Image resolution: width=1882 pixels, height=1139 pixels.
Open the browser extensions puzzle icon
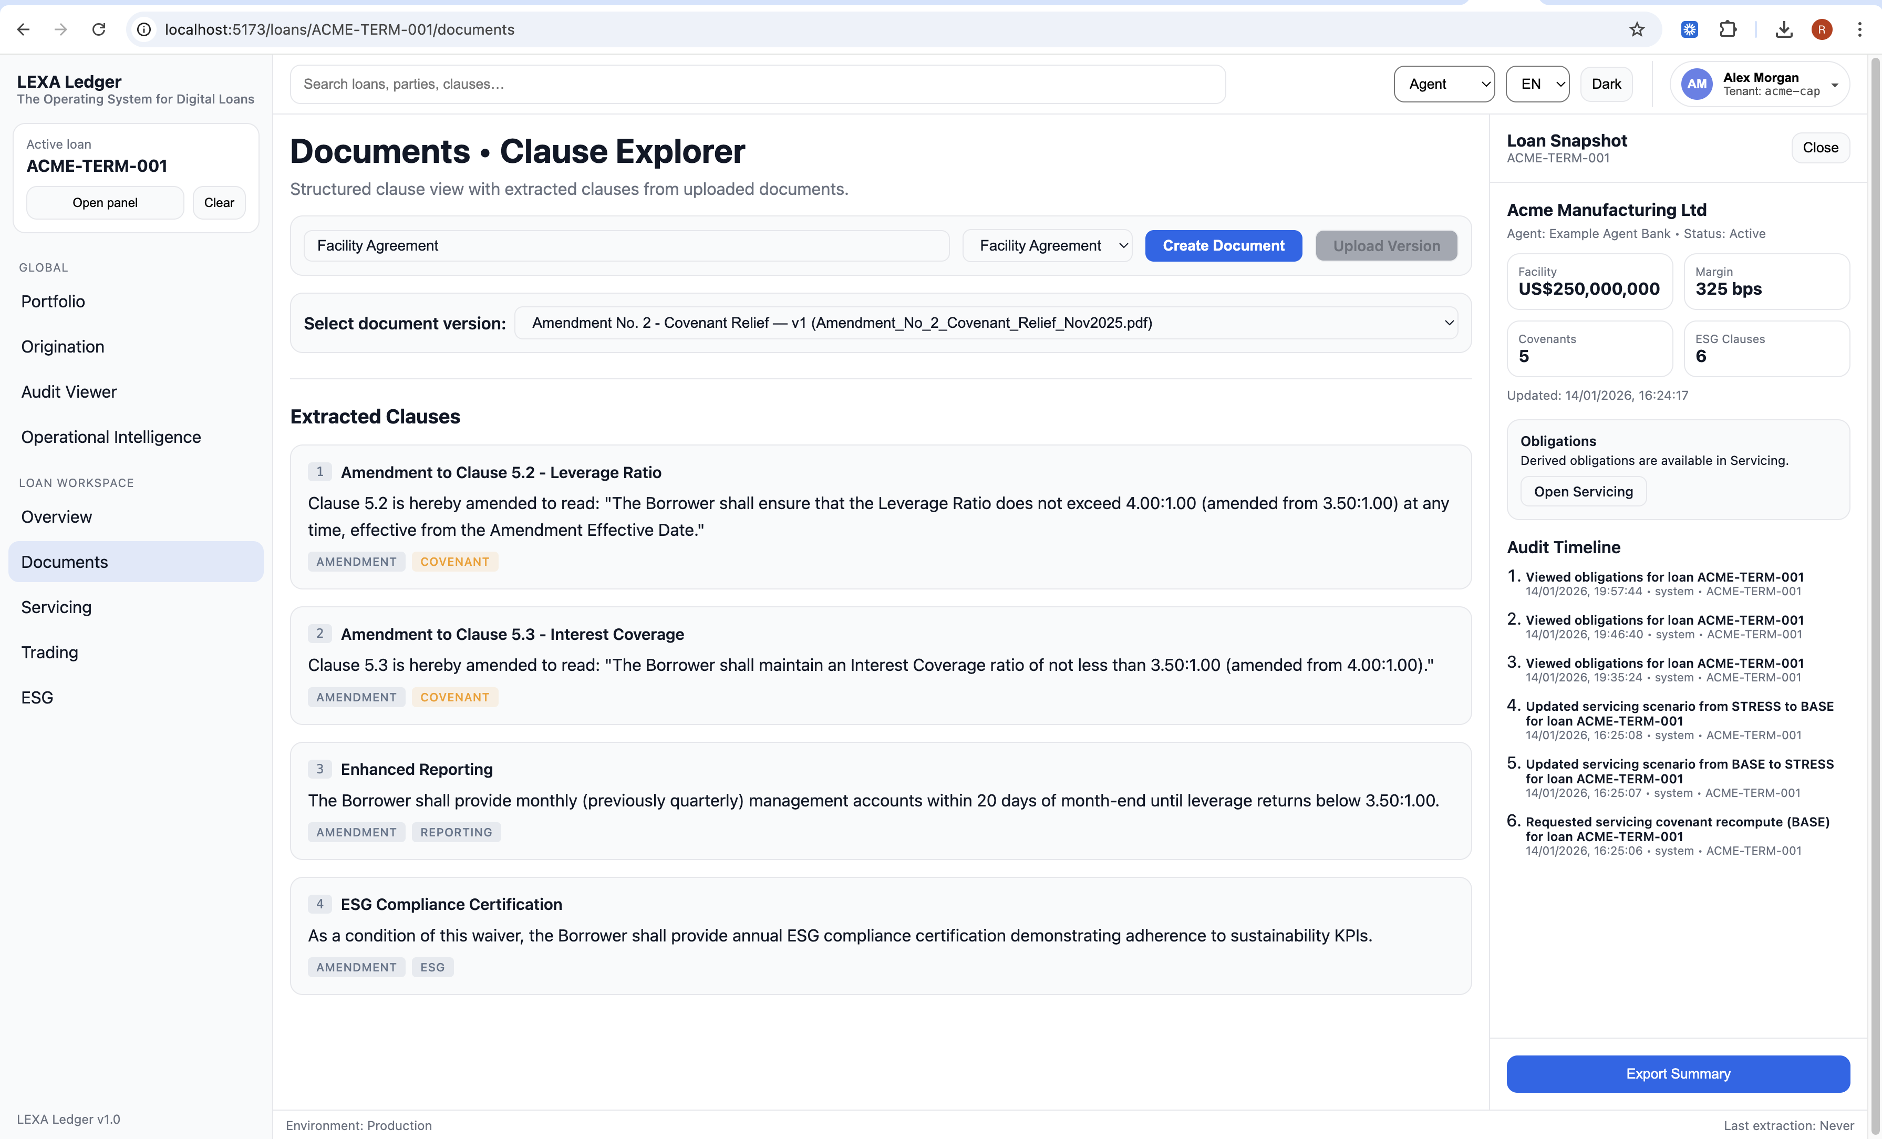click(1728, 29)
